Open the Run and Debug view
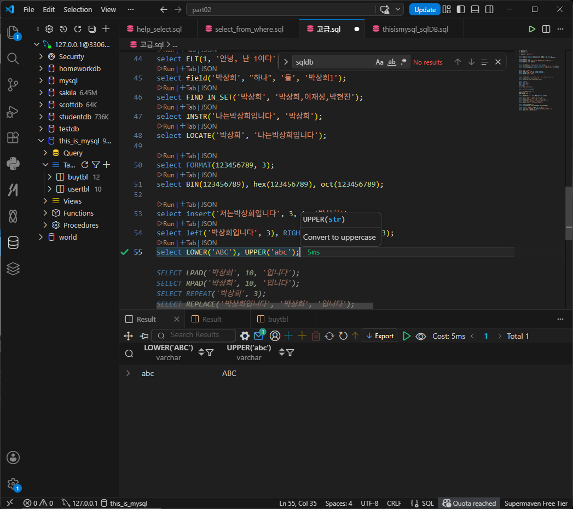This screenshot has width=573, height=509. 13,112
